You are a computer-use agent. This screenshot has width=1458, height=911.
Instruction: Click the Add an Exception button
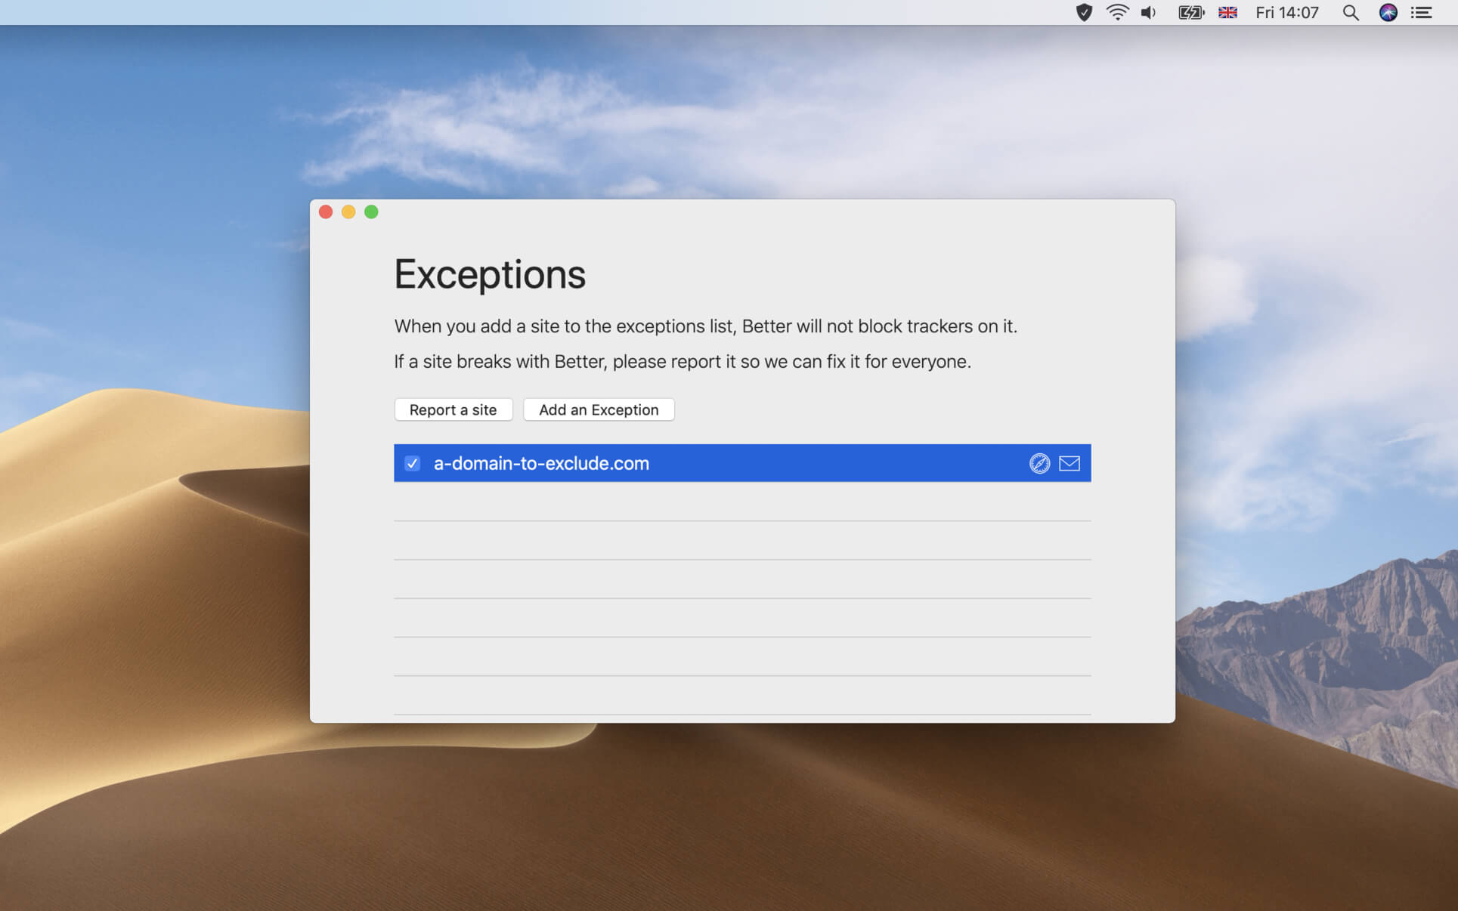599,409
